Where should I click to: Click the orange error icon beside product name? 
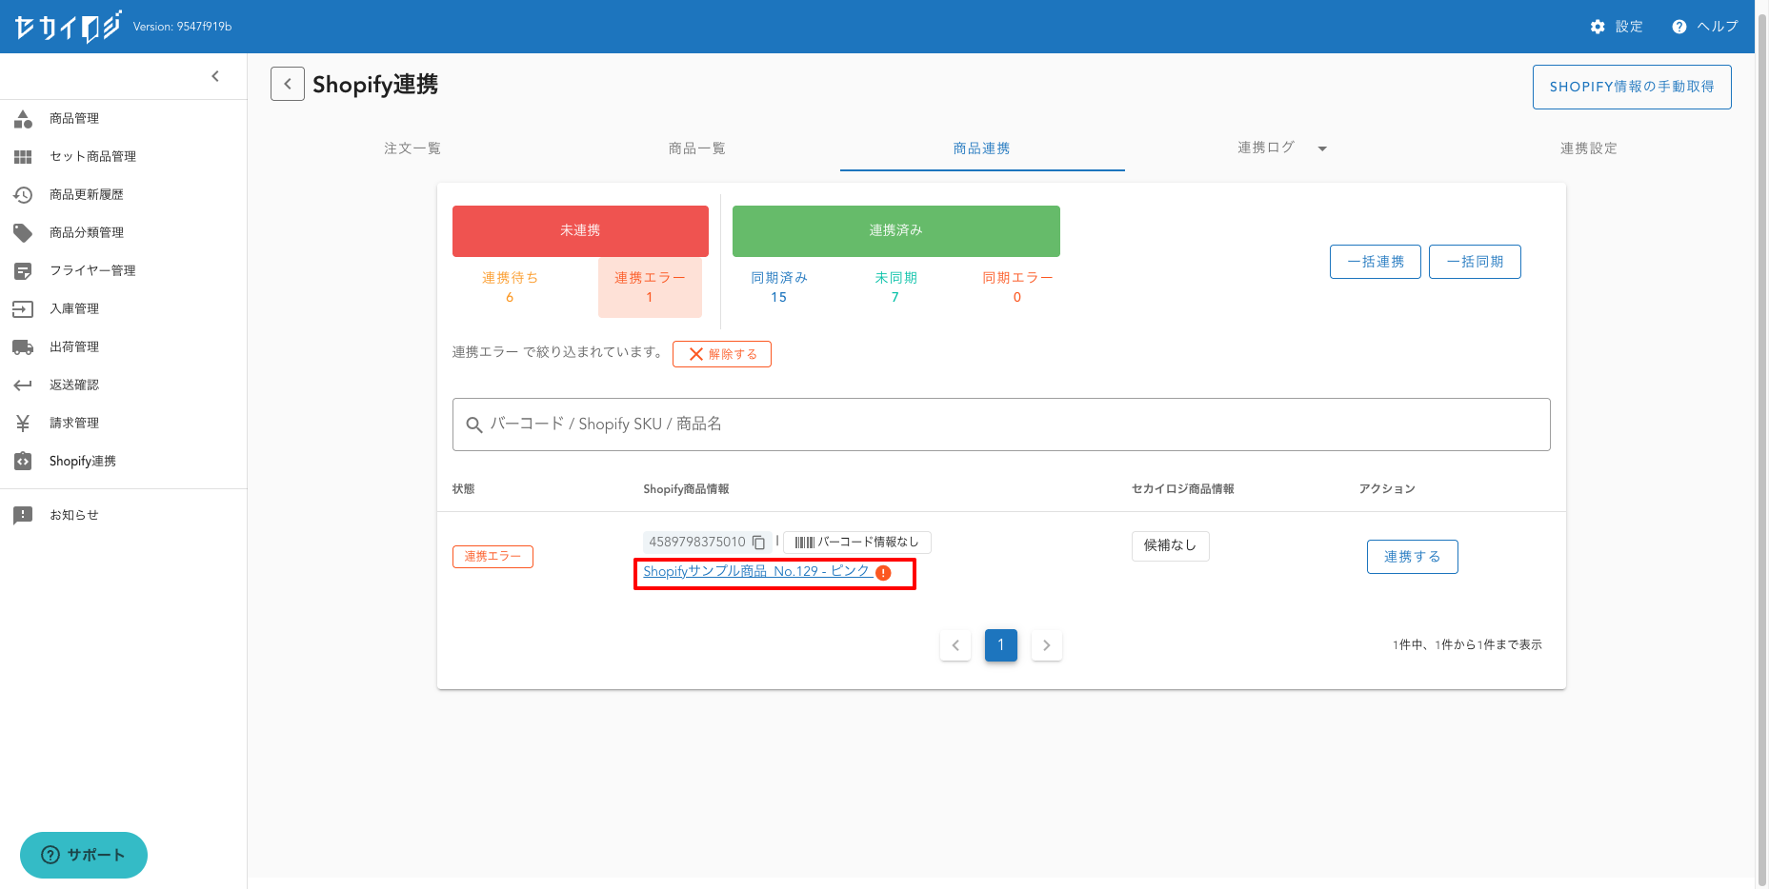point(883,573)
